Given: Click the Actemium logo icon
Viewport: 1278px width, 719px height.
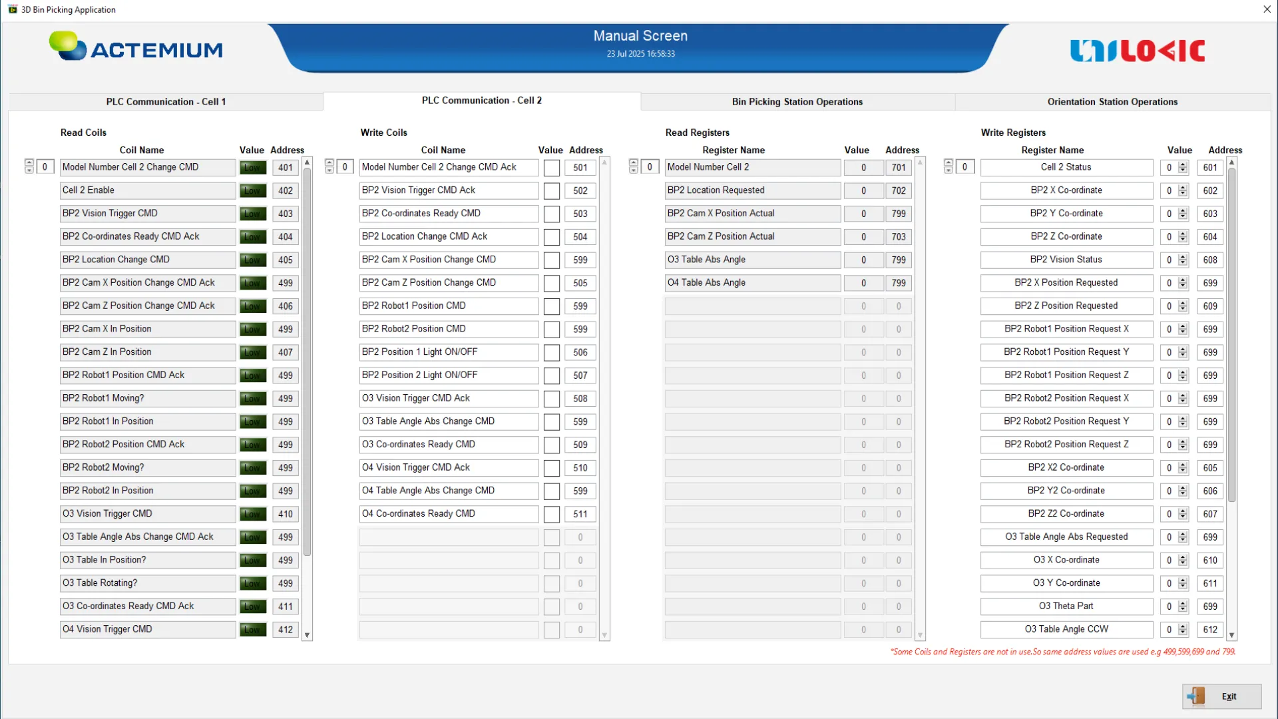Looking at the screenshot, I should pyautogui.click(x=67, y=46).
